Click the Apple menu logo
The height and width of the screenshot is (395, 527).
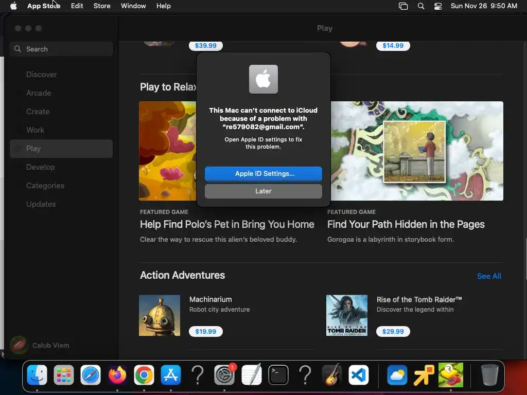click(13, 6)
